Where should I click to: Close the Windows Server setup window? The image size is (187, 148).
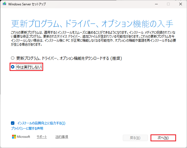pyautogui.click(x=180, y=4)
